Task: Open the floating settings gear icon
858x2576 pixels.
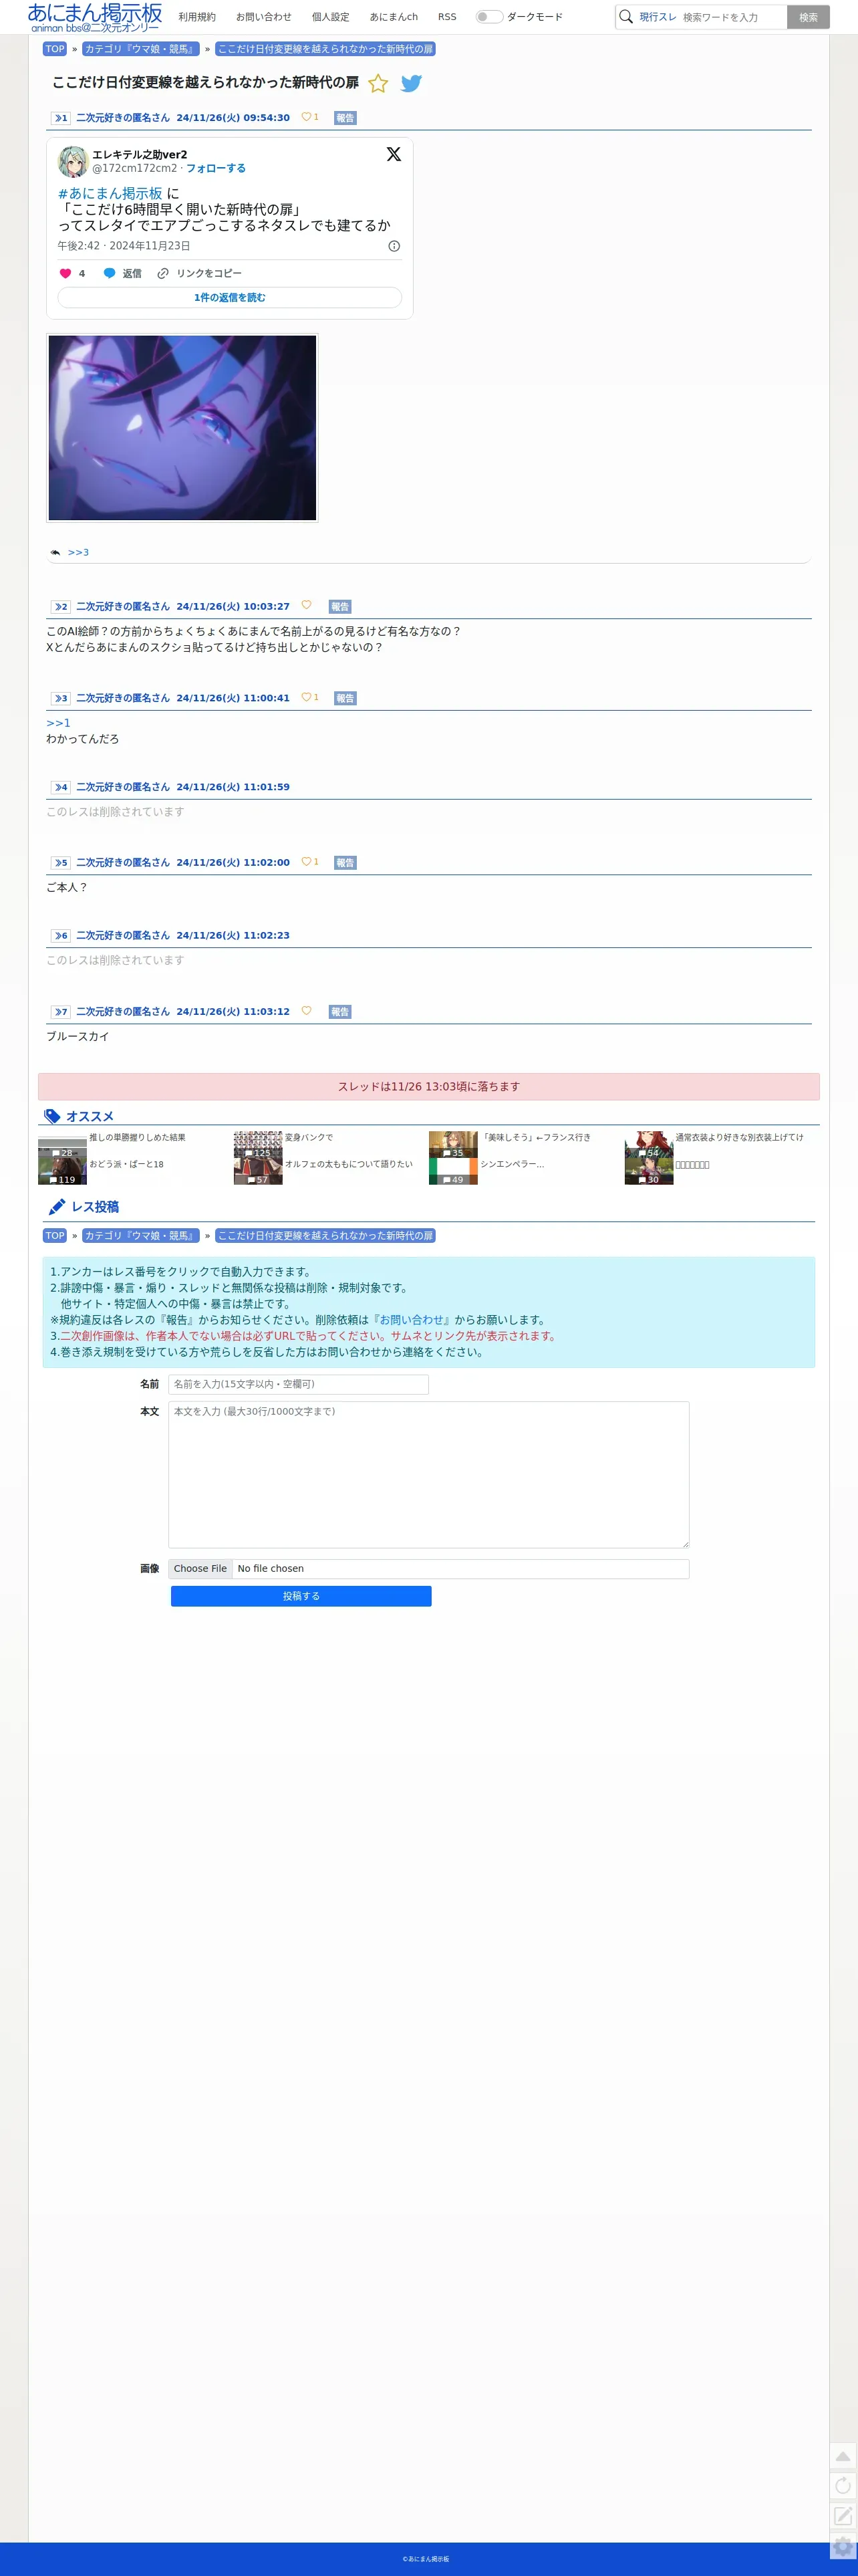Action: coord(843,2546)
